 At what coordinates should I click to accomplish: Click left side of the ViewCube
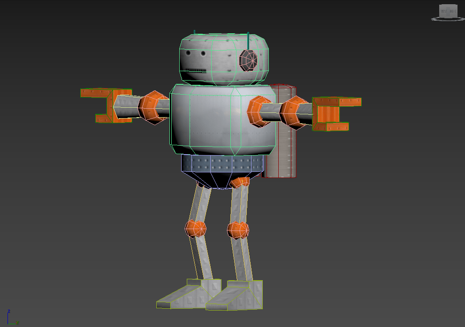tap(440, 12)
